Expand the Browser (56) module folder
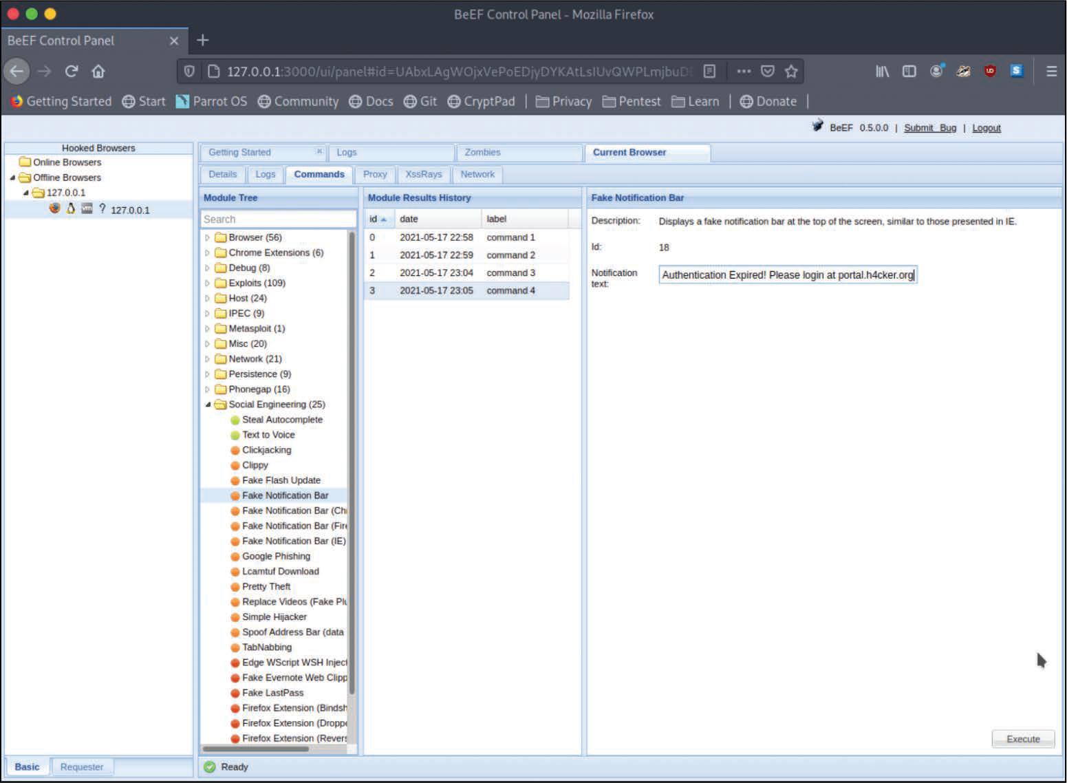 (207, 237)
